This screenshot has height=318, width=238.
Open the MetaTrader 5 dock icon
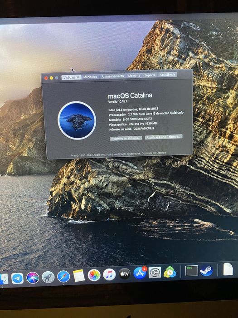pos(170,272)
